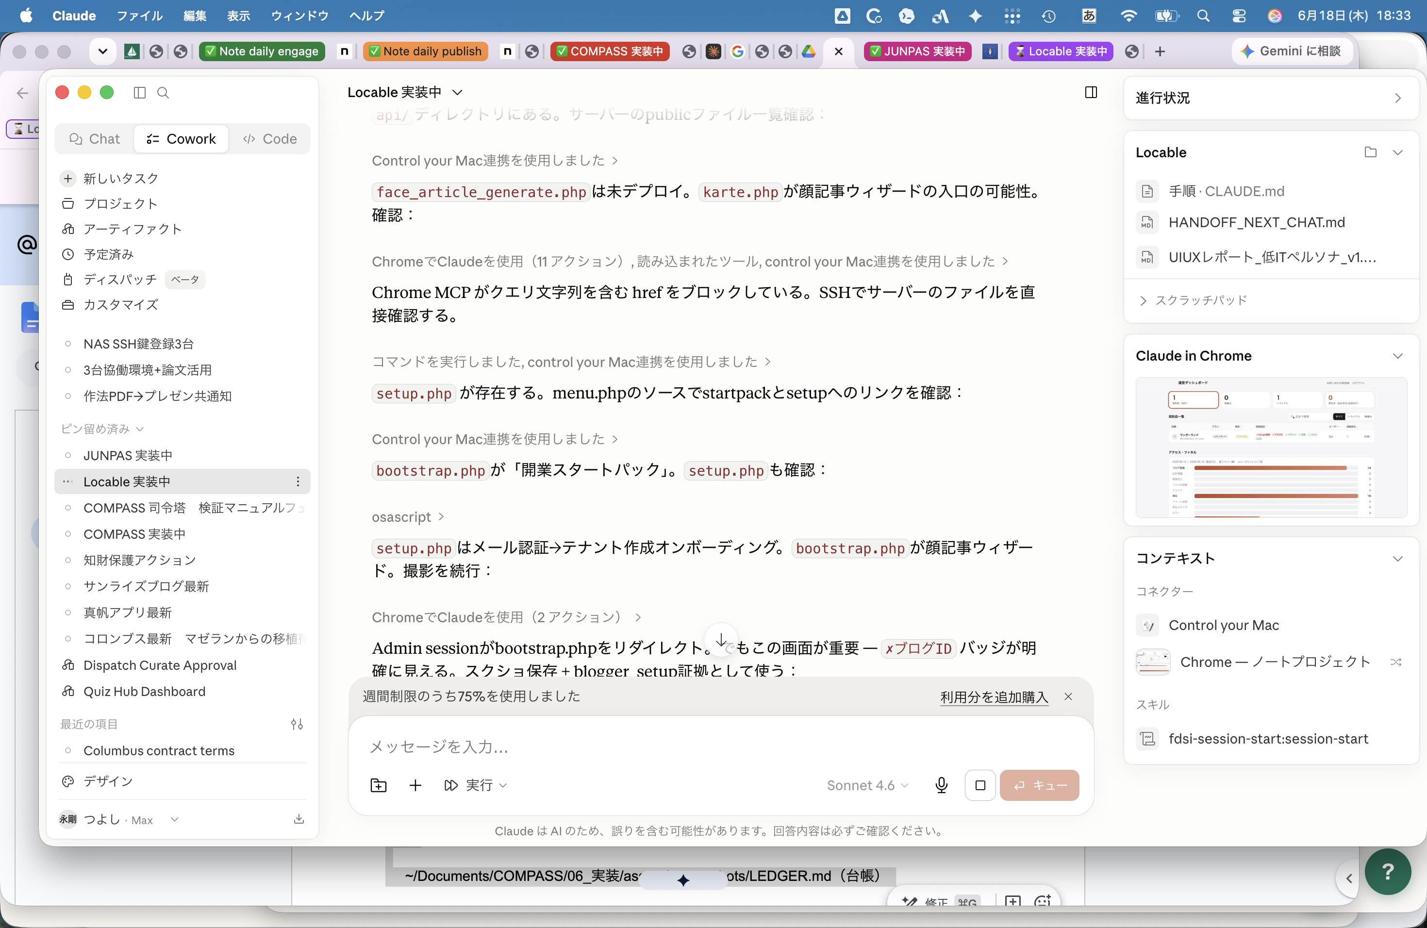Open the 実行 mode dropdown

[x=476, y=785]
